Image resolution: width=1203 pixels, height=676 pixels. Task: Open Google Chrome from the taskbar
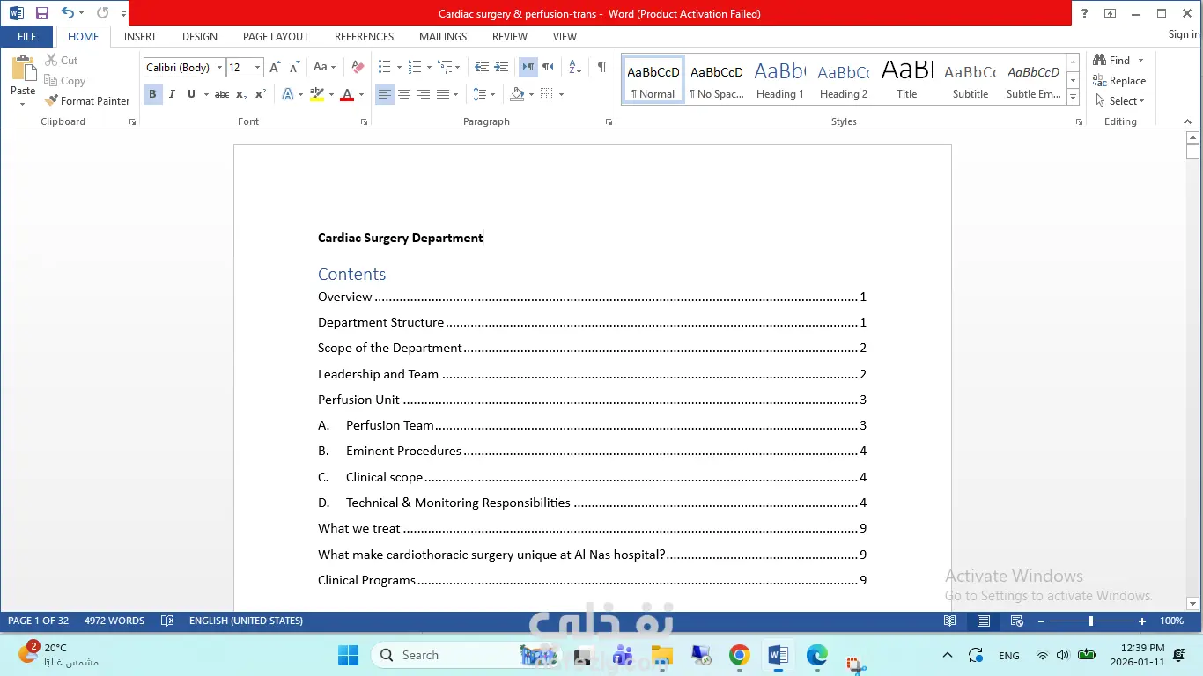739,655
